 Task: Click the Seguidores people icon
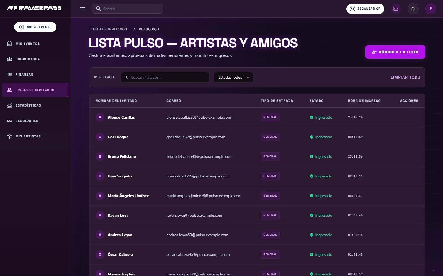9,121
